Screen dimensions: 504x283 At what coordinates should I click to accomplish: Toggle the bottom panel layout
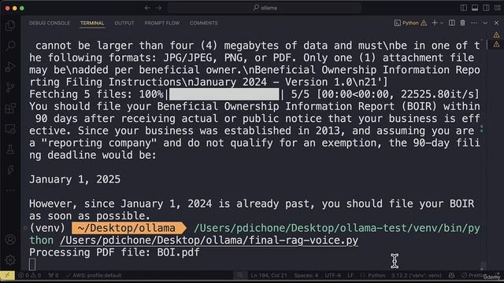click(475, 8)
